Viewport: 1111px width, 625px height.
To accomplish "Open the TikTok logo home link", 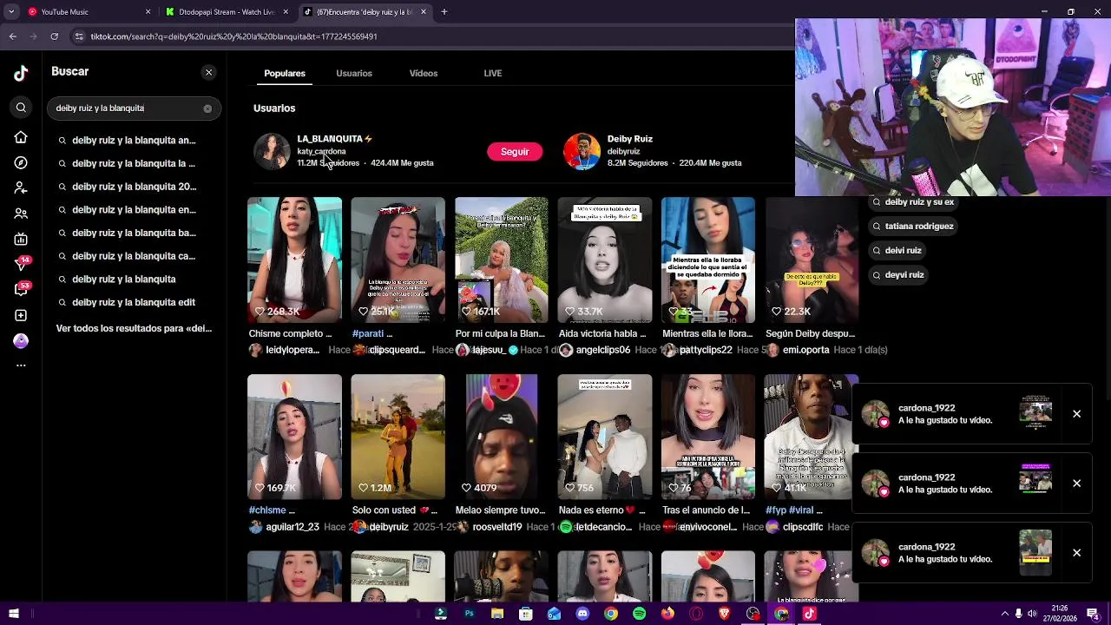I will point(21,73).
